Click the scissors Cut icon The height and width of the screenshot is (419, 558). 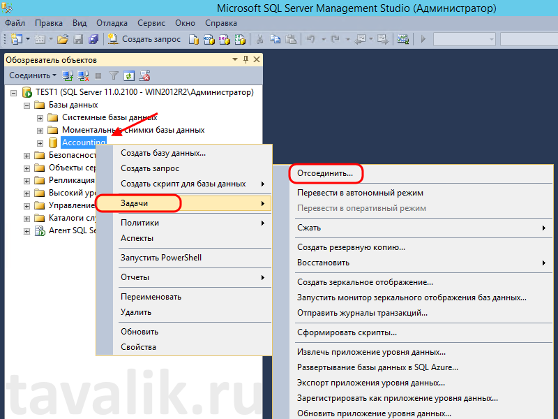coord(259,39)
